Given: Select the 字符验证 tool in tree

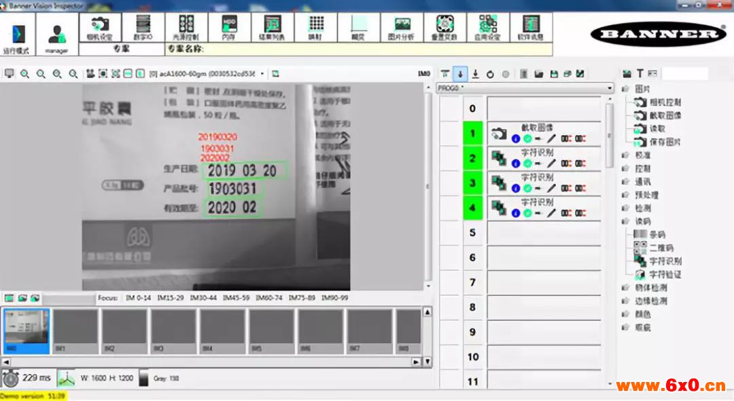Looking at the screenshot, I should pos(665,275).
